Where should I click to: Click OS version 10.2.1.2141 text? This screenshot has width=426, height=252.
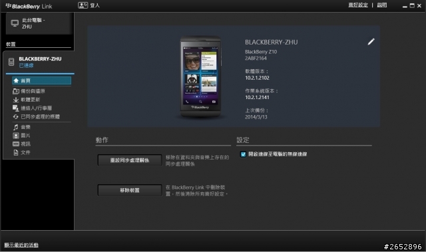(x=257, y=97)
